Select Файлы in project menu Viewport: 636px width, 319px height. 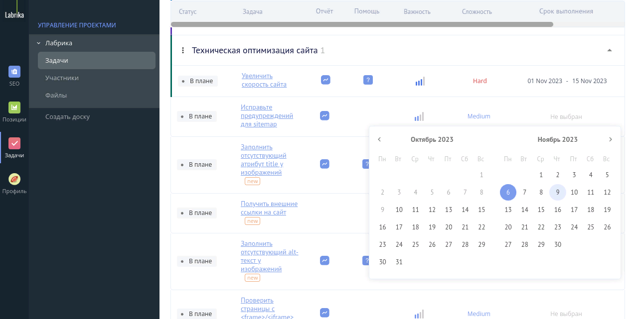(x=56, y=95)
